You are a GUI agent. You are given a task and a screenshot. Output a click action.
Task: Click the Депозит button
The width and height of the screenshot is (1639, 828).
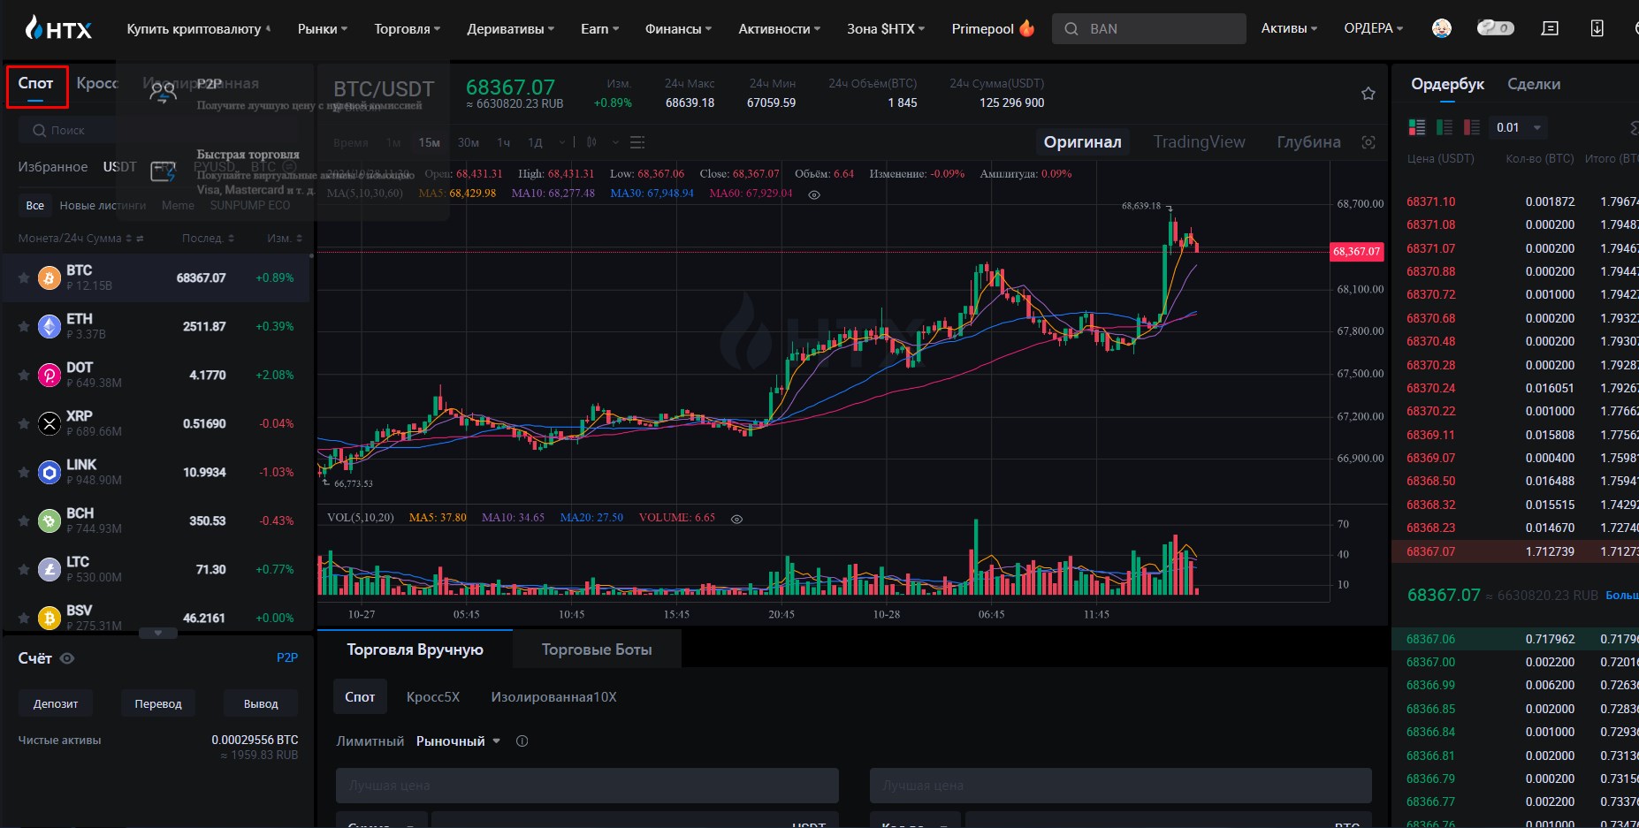(x=56, y=704)
